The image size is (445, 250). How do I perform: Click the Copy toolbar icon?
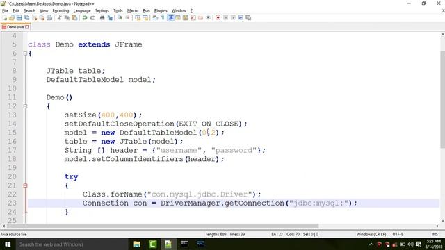[67, 18]
